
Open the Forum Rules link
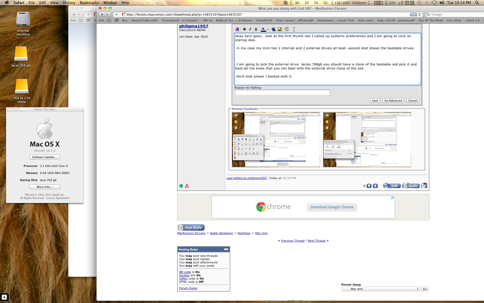point(188,288)
